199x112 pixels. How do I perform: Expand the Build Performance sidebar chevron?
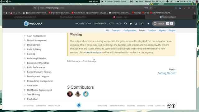tap(25, 67)
